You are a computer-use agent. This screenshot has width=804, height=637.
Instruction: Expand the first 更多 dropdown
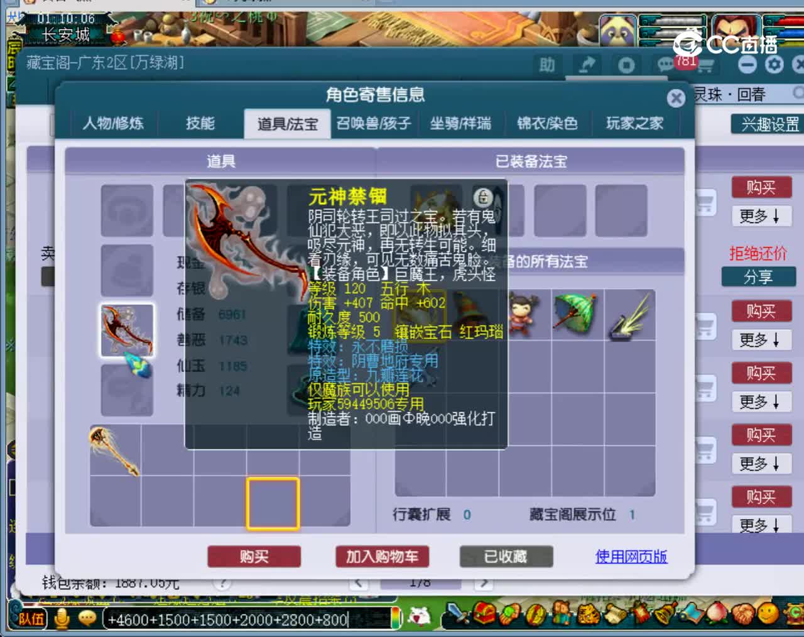[x=761, y=217]
